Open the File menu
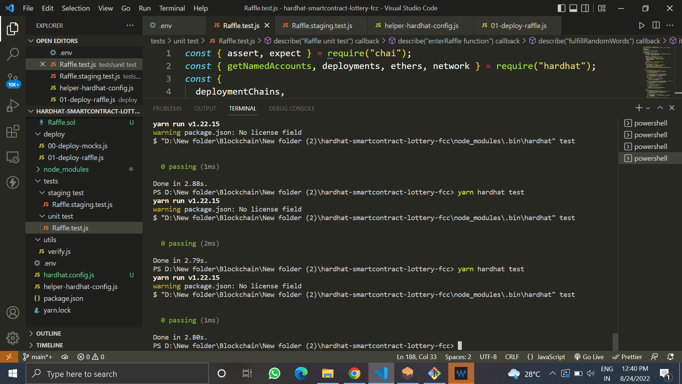Viewport: 682px width, 384px height. click(28, 8)
